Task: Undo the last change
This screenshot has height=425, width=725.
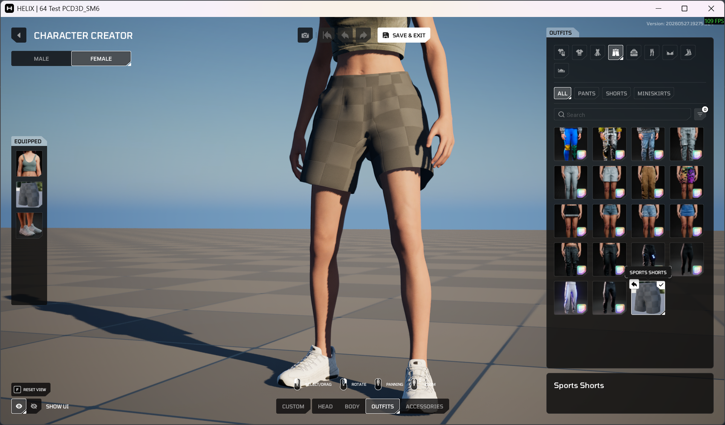Action: [x=345, y=35]
